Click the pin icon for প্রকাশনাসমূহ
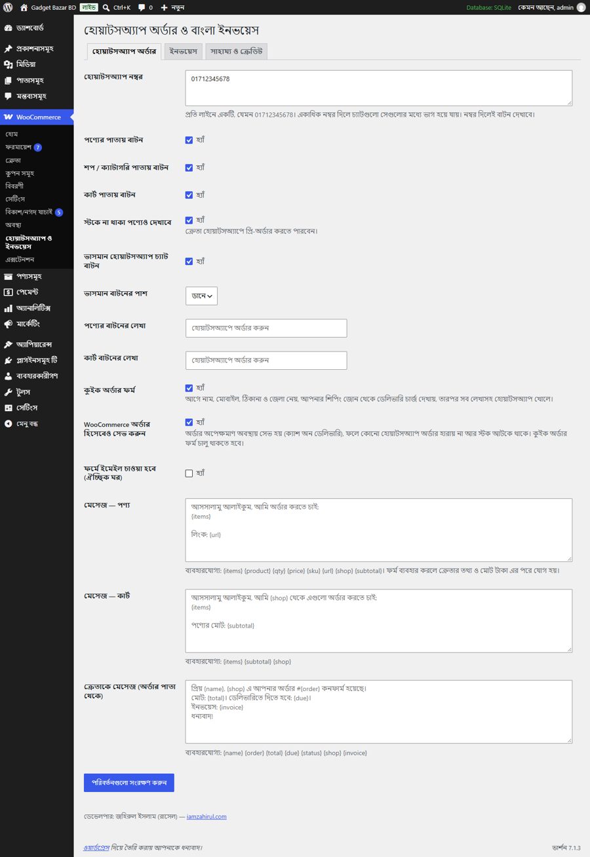 click(8, 49)
